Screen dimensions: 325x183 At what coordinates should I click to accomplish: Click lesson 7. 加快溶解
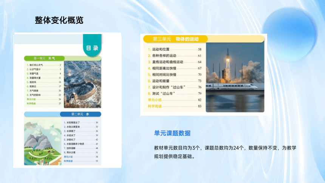[x=81, y=148]
